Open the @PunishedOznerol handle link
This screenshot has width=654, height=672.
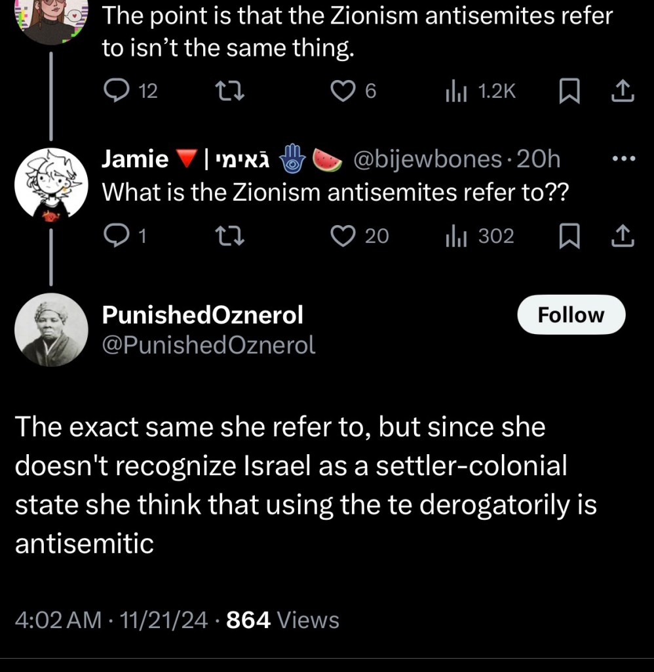[x=208, y=345]
